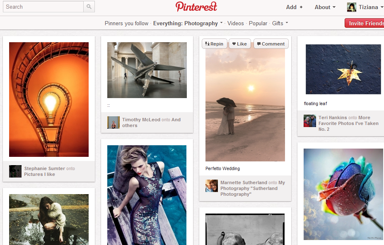Open Marnette Sutherland's avatar thumbnail
Screen dimensions: 384x245
click(212, 185)
